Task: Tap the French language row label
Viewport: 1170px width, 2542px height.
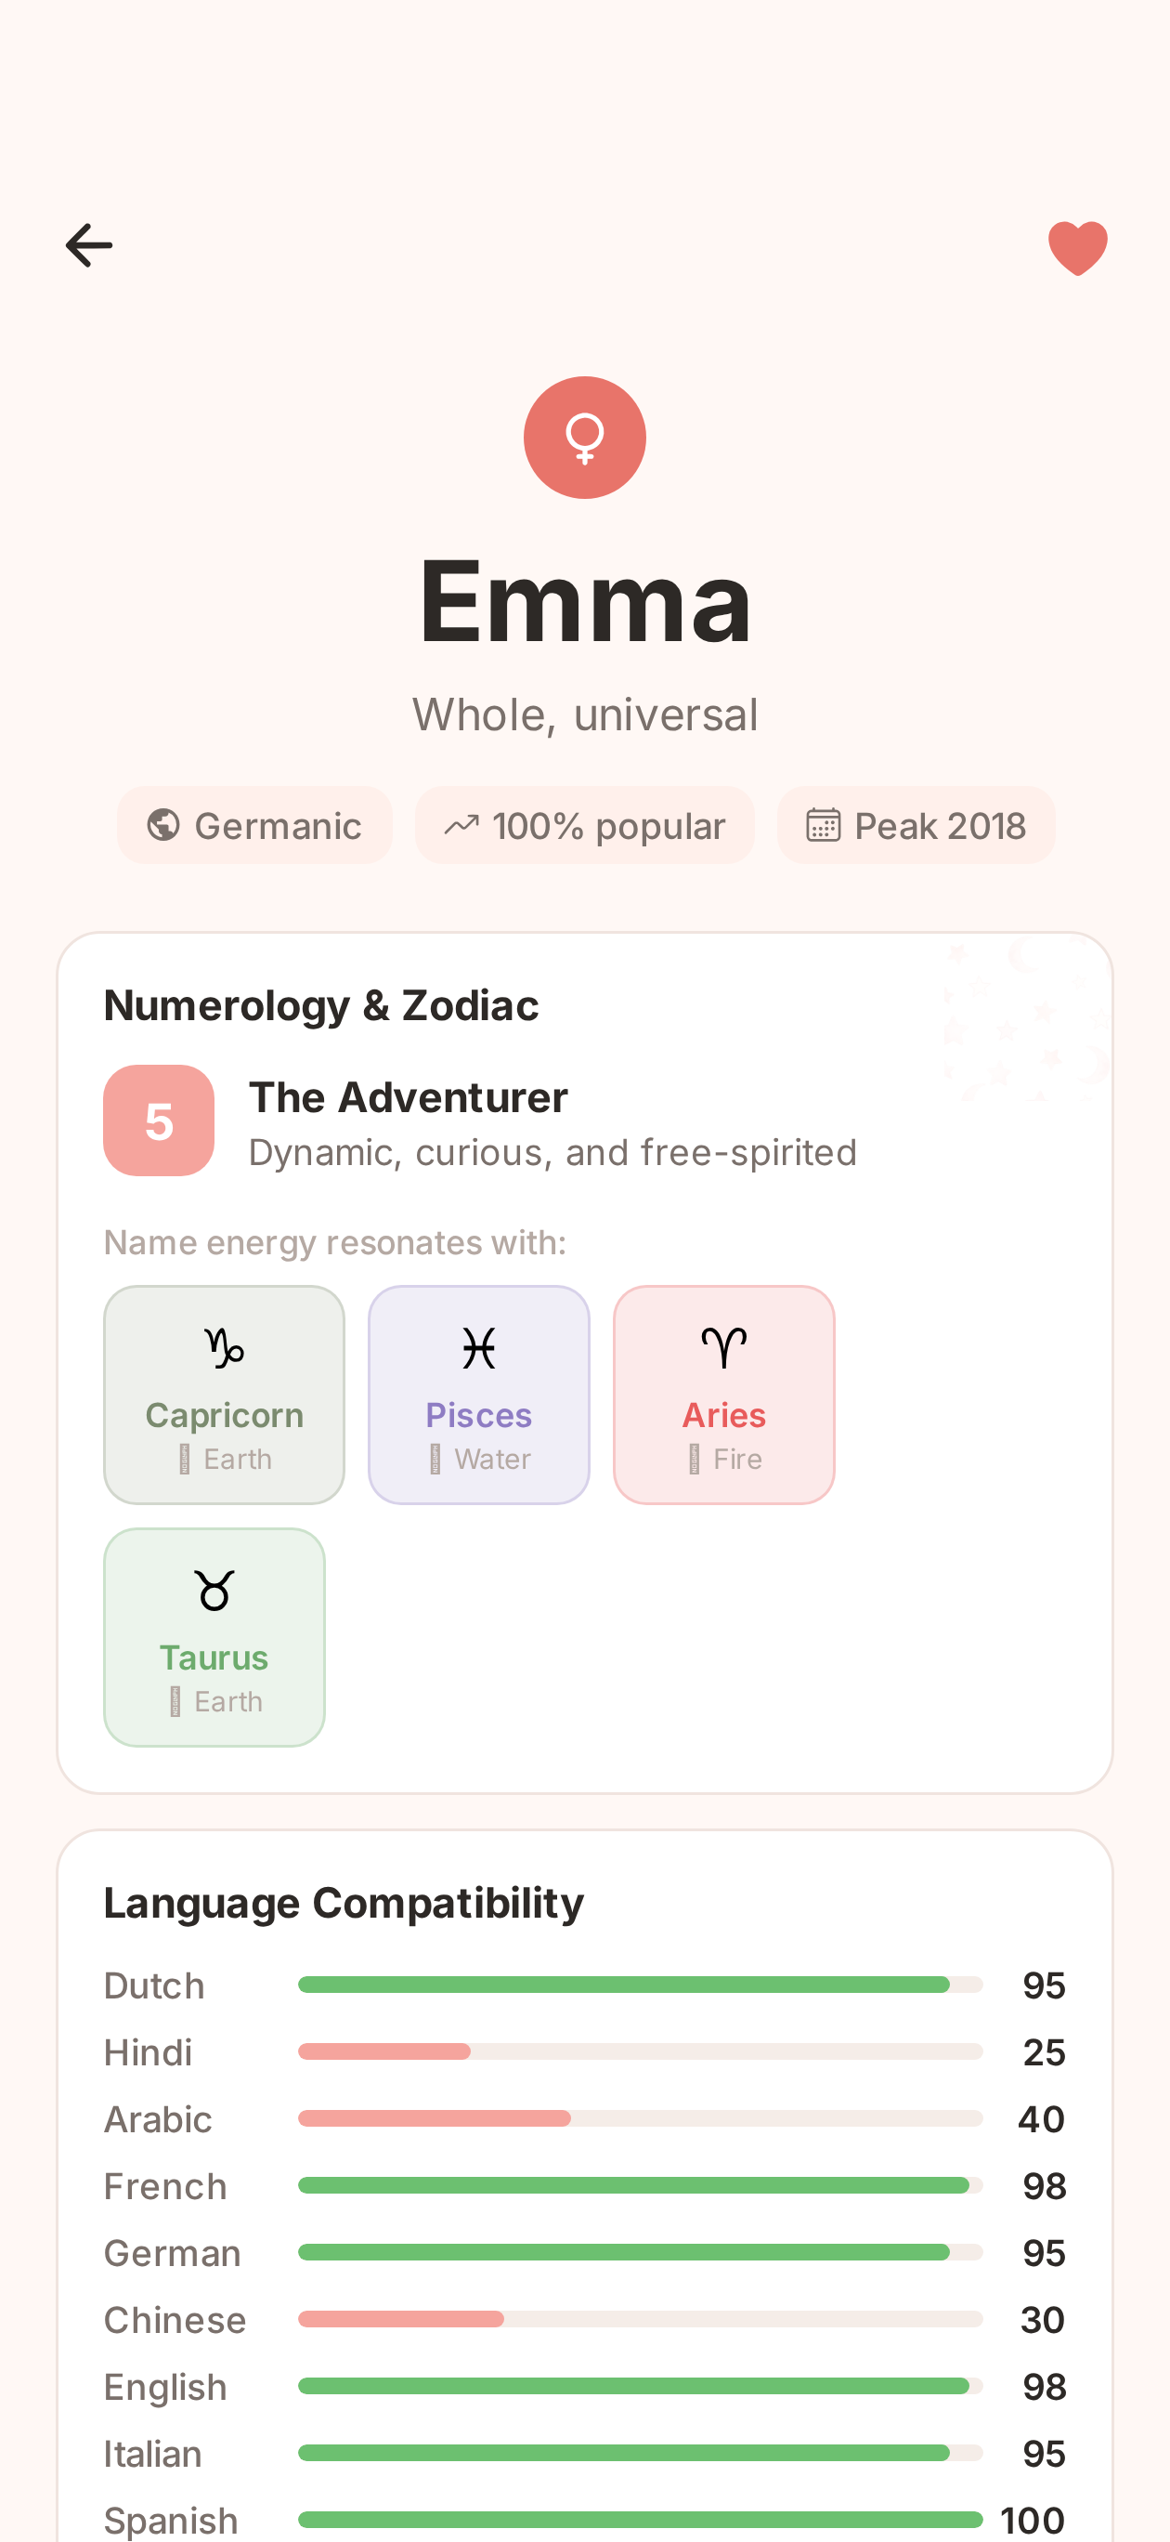Action: coord(165,2186)
